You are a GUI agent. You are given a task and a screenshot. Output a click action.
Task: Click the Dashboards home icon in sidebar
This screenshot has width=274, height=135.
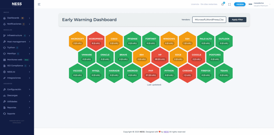pos(5,18)
